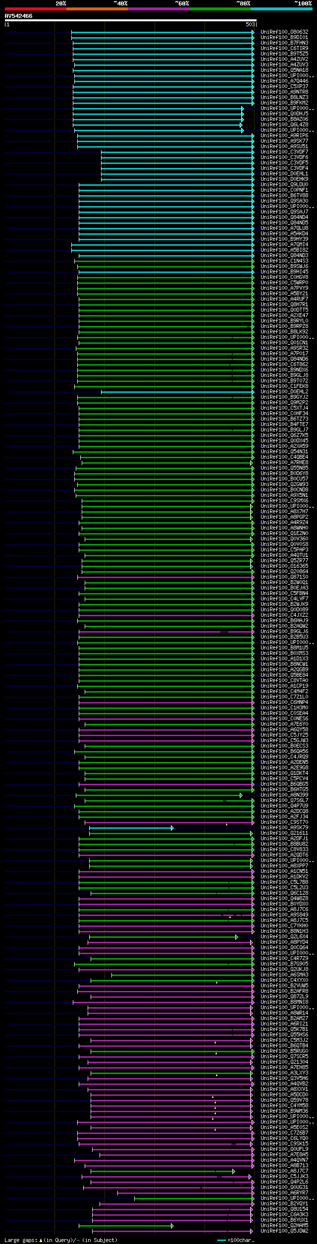Click hit label UniRef100_C6T862
Image resolution: width=317 pixels, height=1244 pixels.
(284, 365)
